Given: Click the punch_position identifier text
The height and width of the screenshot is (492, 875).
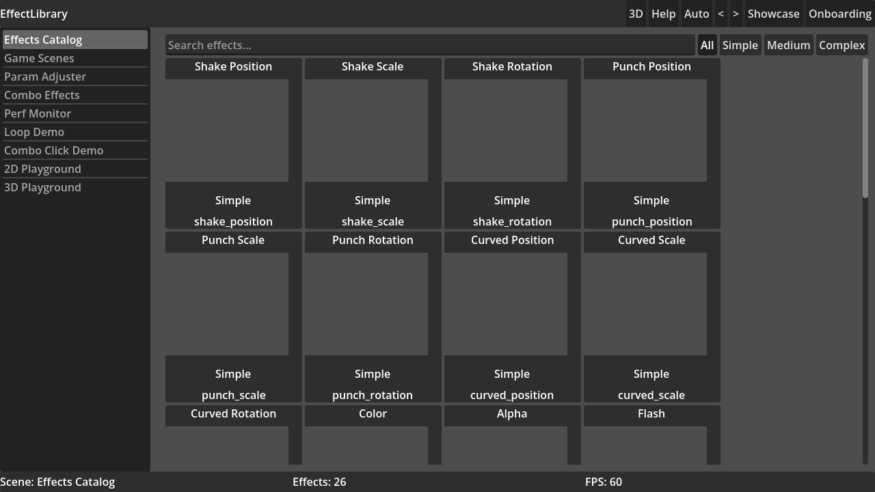Looking at the screenshot, I should (651, 221).
